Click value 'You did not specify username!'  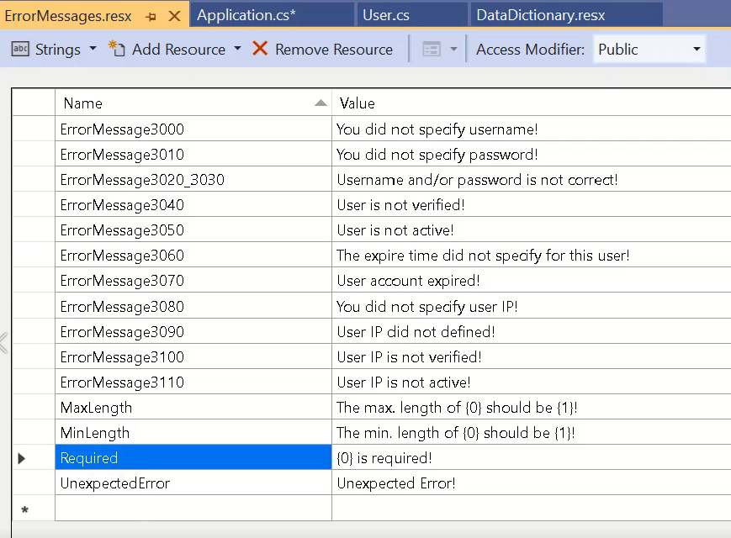coord(437,129)
